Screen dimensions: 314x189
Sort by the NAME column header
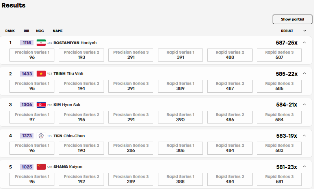point(58,31)
